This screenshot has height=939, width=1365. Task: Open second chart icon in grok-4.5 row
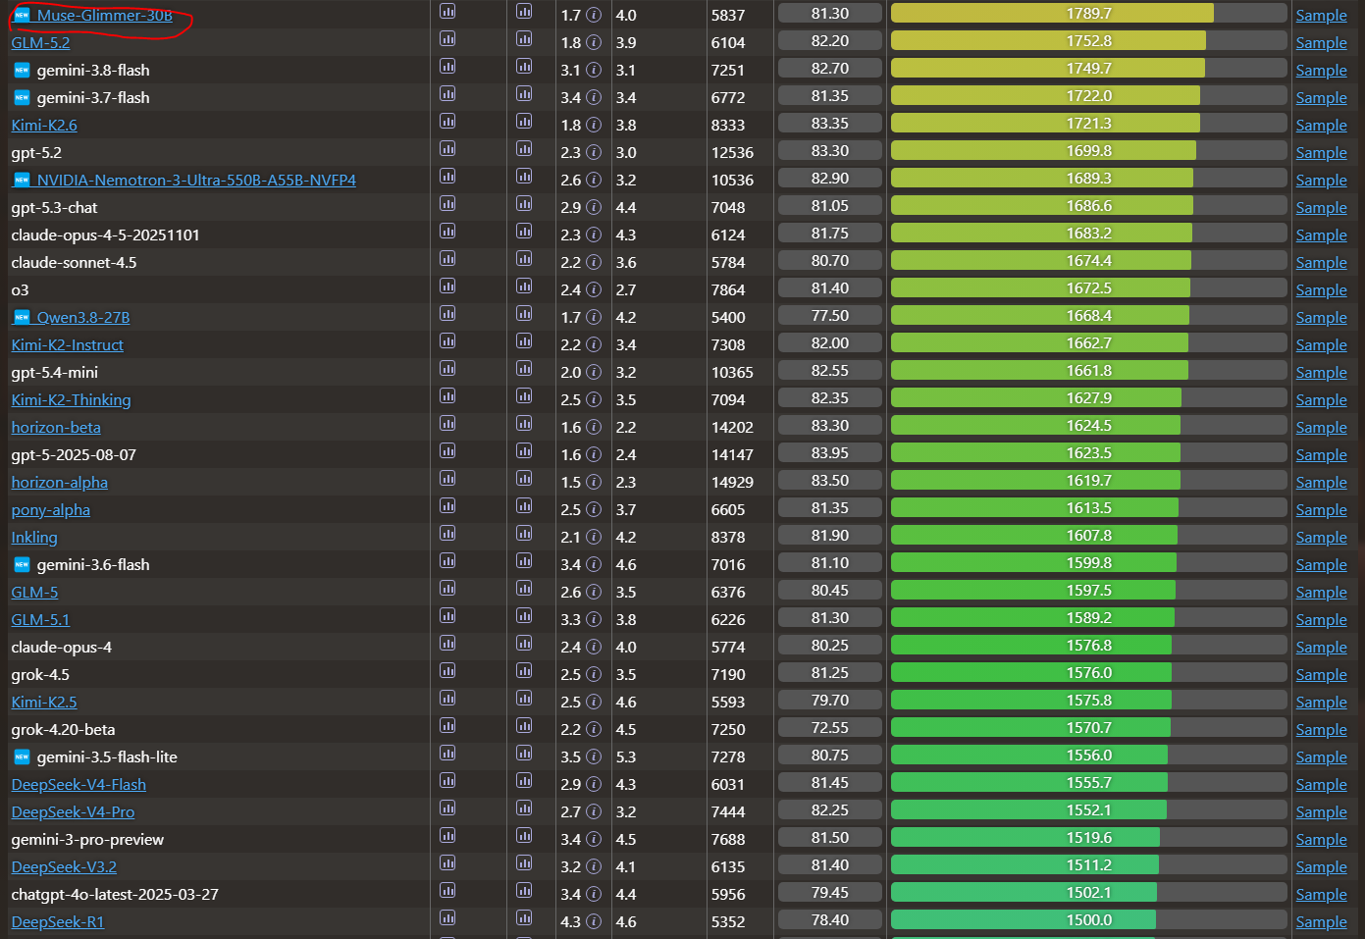(x=524, y=671)
